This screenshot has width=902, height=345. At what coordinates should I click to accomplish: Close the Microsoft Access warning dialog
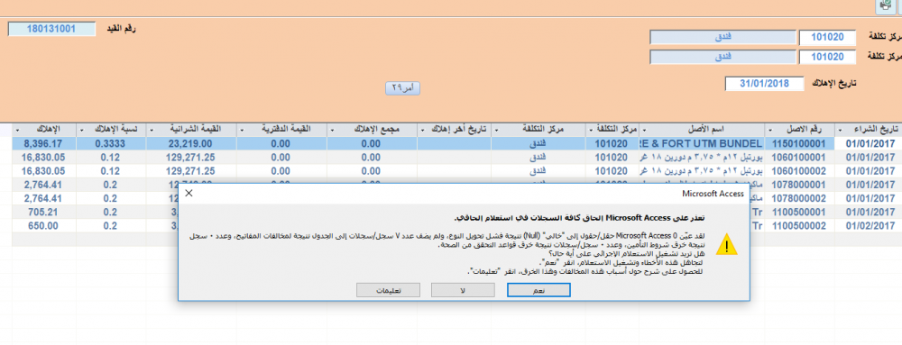pos(189,194)
